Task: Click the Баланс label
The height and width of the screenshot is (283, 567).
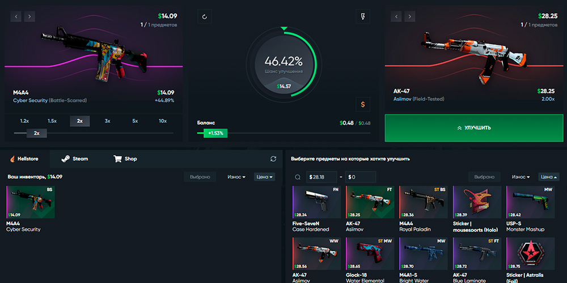Action: tap(206, 123)
